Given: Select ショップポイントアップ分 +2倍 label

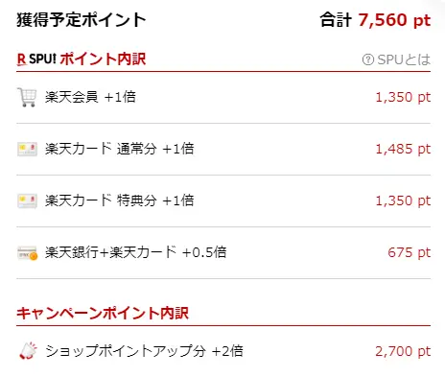Looking at the screenshot, I should [x=144, y=351].
